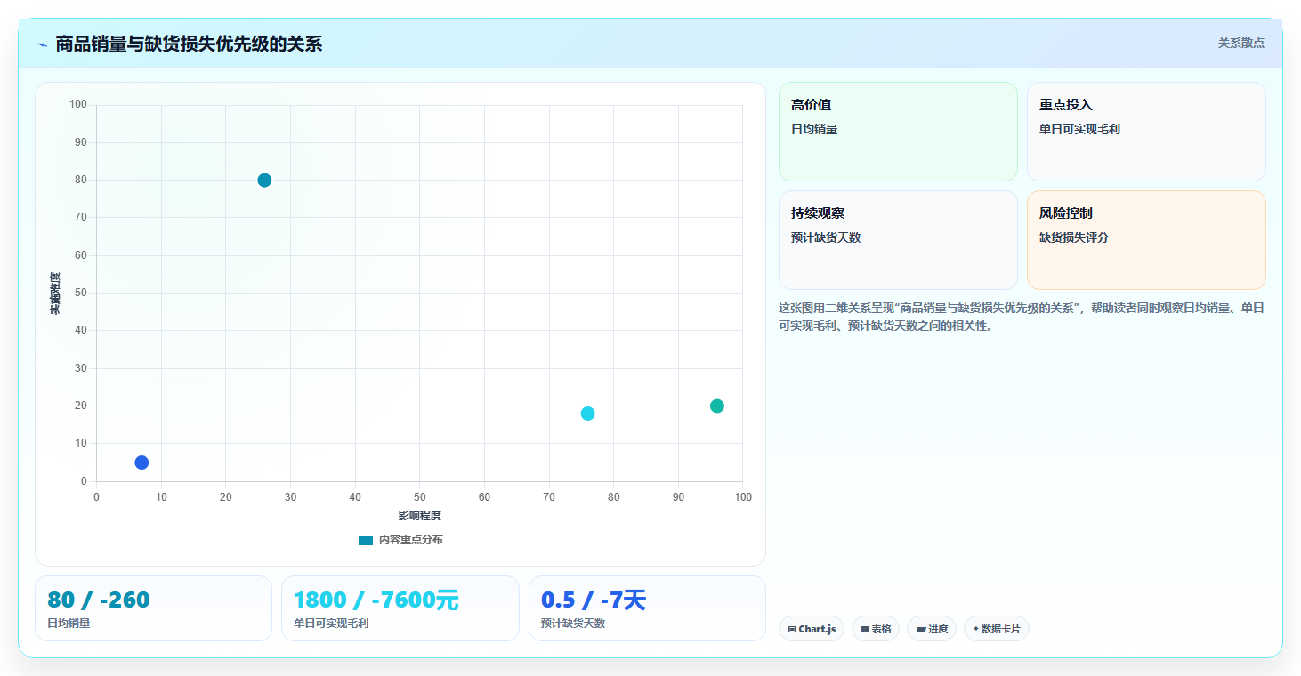Image resolution: width=1301 pixels, height=676 pixels.
Task: Open the 风险控制 card
Action: pos(1146,240)
